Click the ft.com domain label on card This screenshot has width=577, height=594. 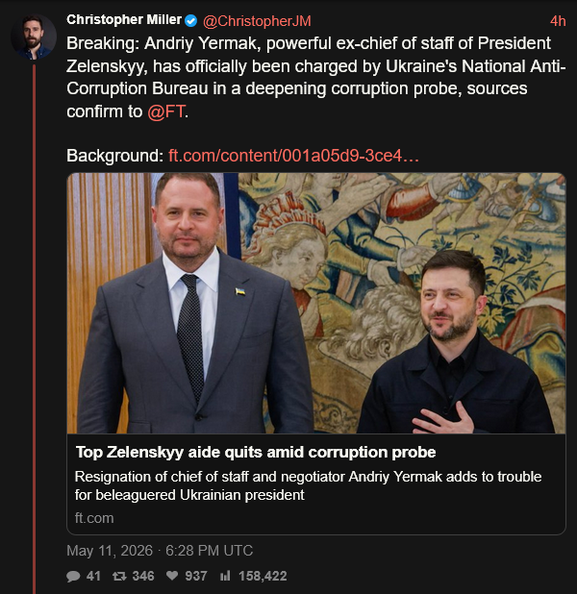click(x=94, y=518)
